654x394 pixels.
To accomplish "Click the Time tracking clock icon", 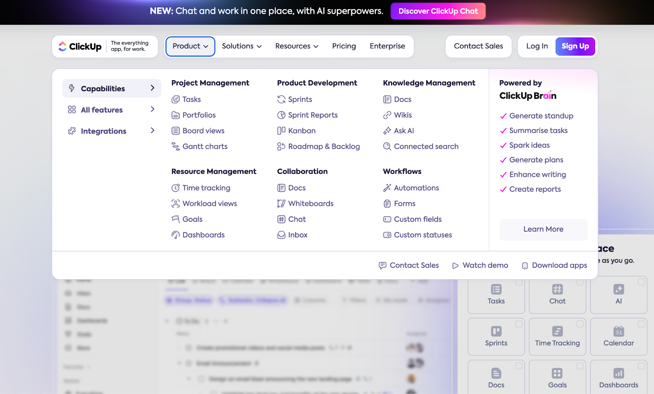I will 175,188.
